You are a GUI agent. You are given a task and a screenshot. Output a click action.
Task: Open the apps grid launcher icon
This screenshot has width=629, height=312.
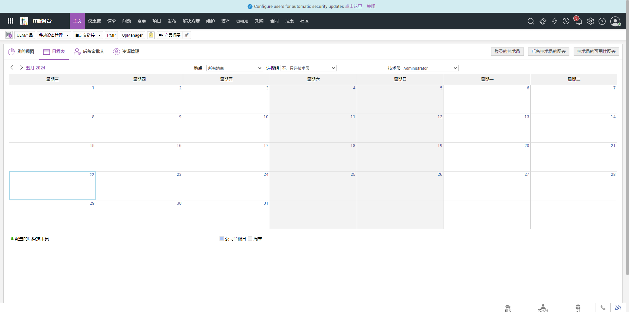click(10, 21)
